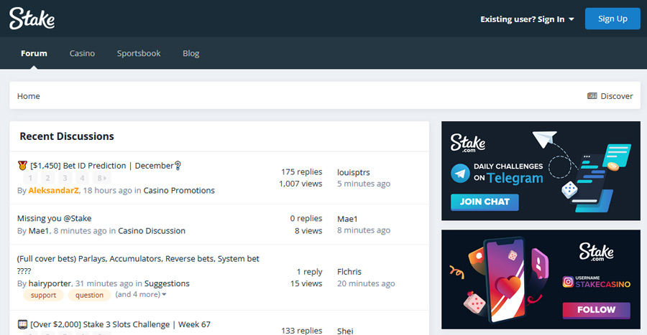
Task: Click the 1,007 views count
Action: coord(300,184)
